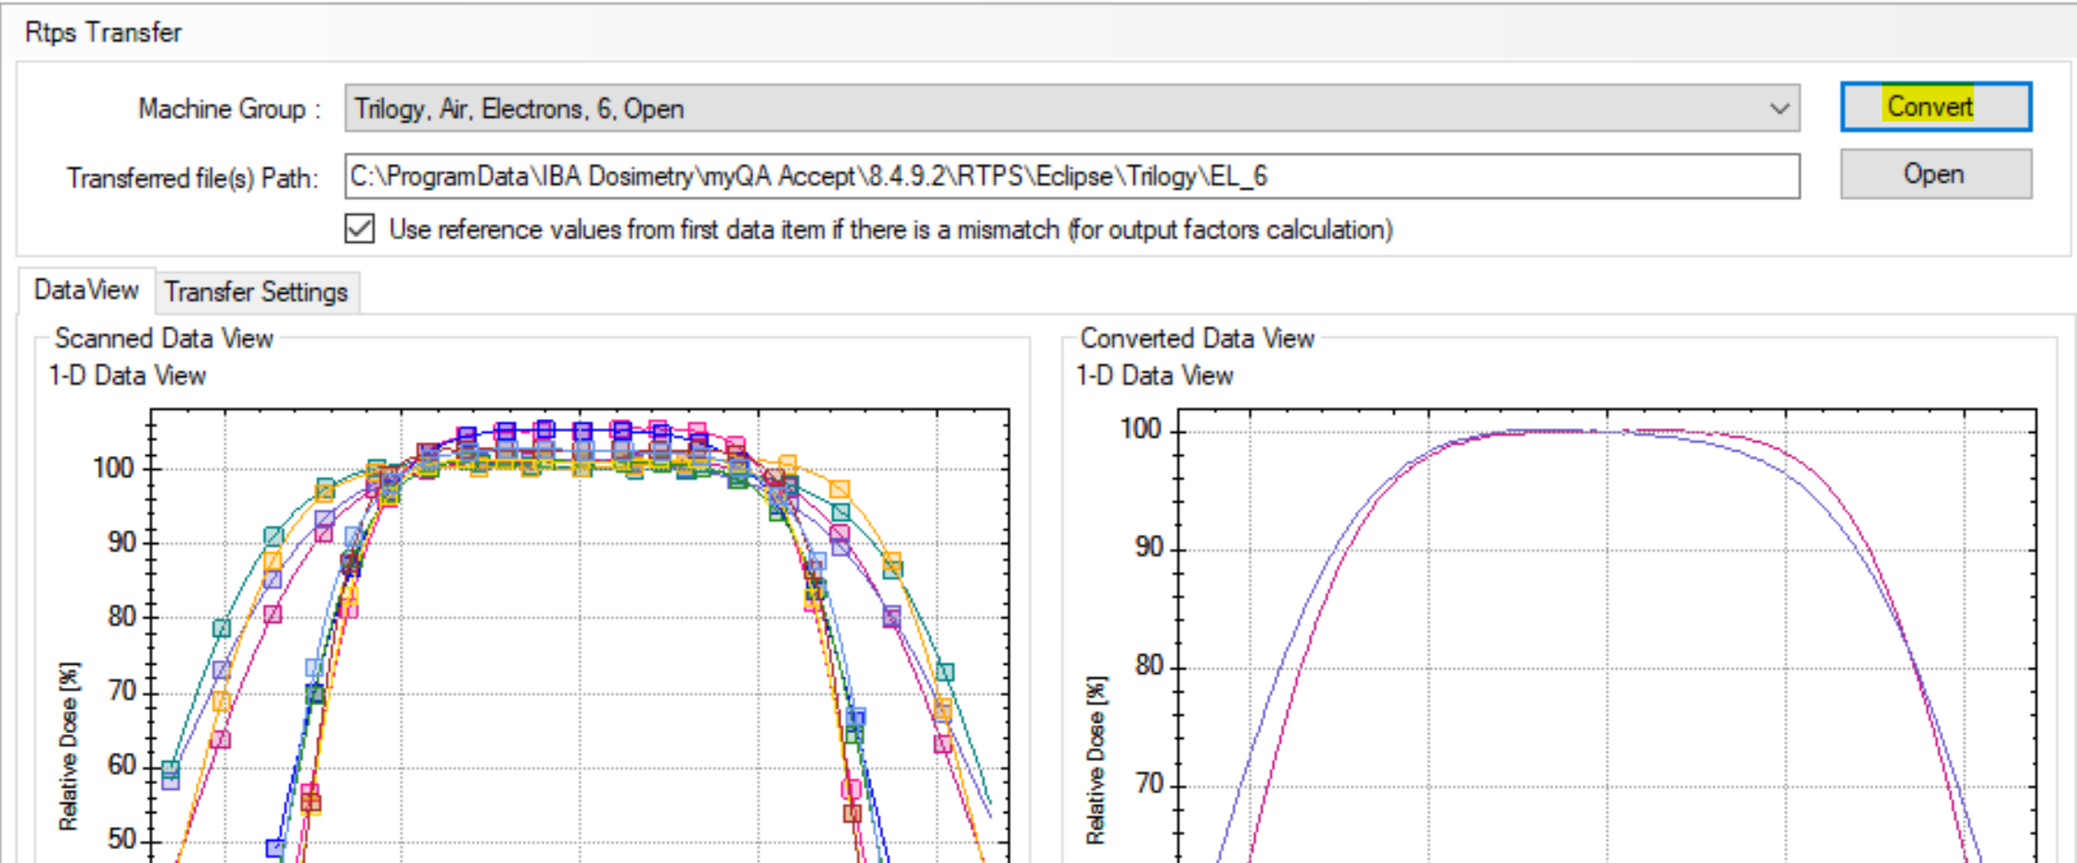The height and width of the screenshot is (863, 2077).
Task: Click the 1-D Data View label under Scanned Data View
Action: point(127,375)
